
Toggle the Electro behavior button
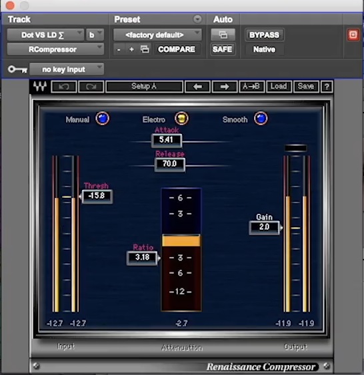pyautogui.click(x=181, y=119)
